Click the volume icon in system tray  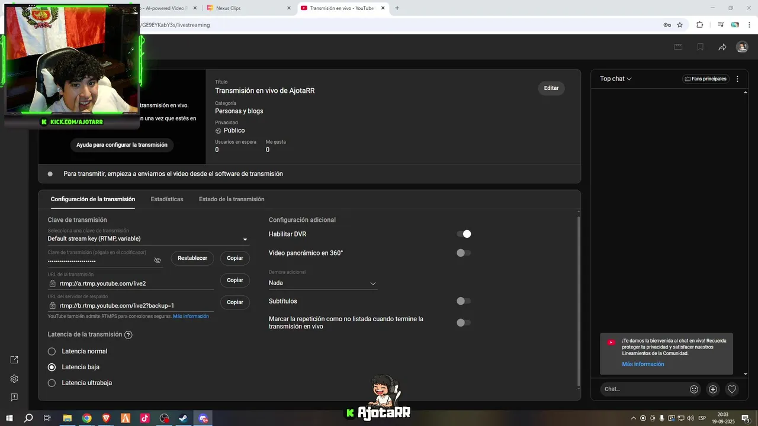(690, 418)
